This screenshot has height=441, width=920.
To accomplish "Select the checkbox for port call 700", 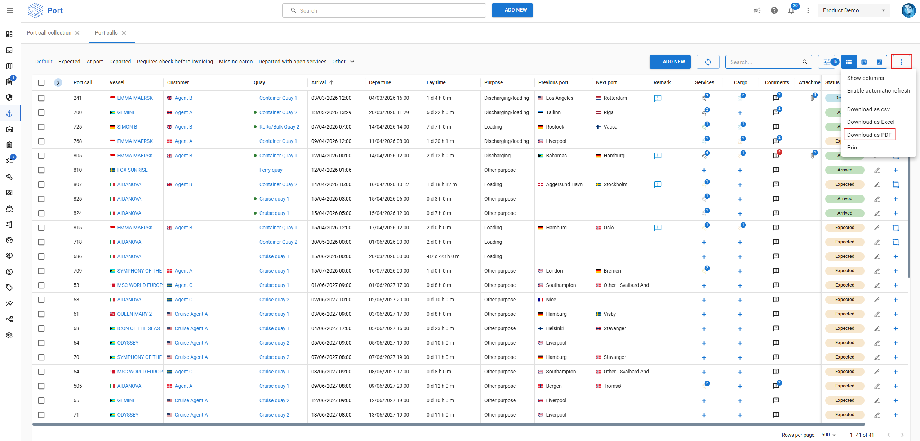I will coord(41,112).
